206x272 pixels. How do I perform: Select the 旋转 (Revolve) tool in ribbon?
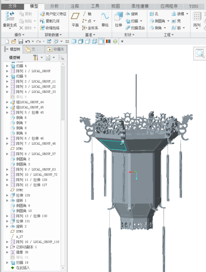[131, 14]
